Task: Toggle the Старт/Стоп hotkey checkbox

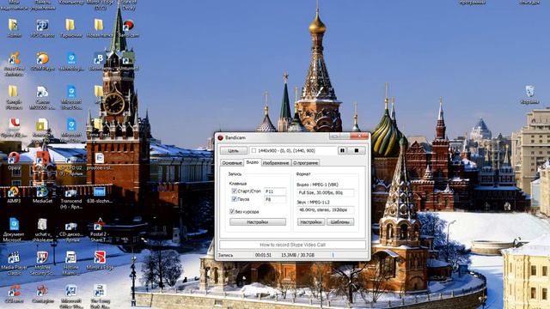Action: coord(235,191)
